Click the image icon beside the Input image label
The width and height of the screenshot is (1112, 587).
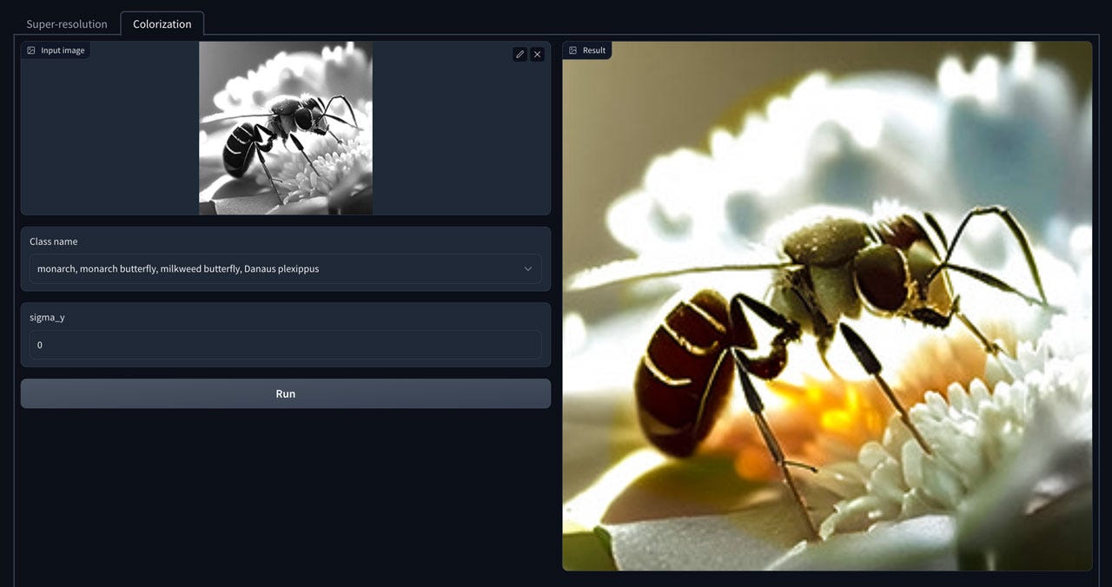[x=30, y=49]
